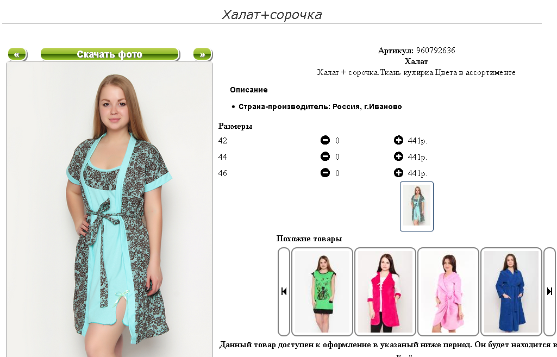Remove one item of size 46
This screenshot has width=557, height=357.
(x=325, y=173)
